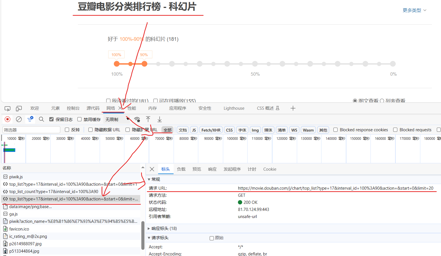Export HAR file with download arrow
The height and width of the screenshot is (256, 441).
[x=160, y=119]
